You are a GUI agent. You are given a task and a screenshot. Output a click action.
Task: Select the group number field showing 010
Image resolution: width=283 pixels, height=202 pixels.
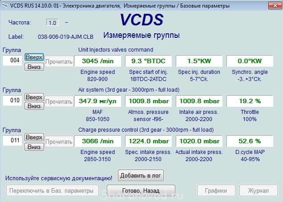(12, 101)
